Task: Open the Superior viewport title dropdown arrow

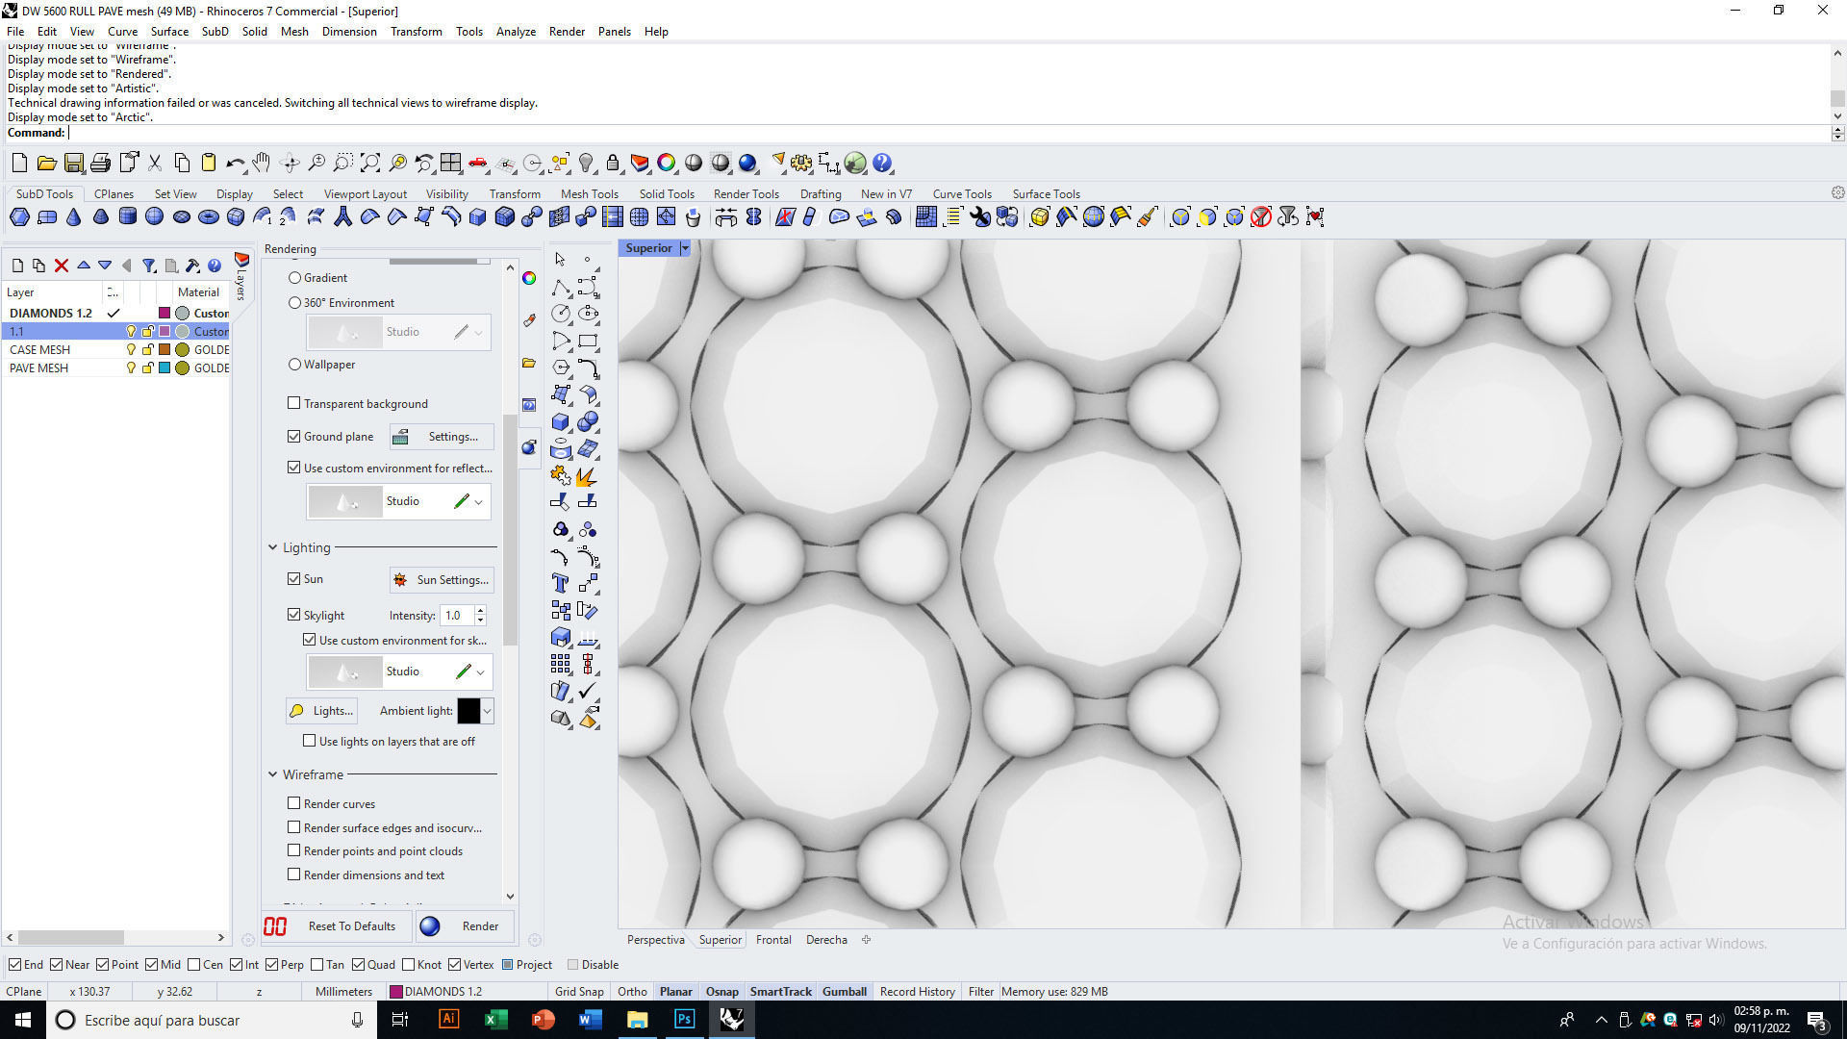Action: (685, 248)
